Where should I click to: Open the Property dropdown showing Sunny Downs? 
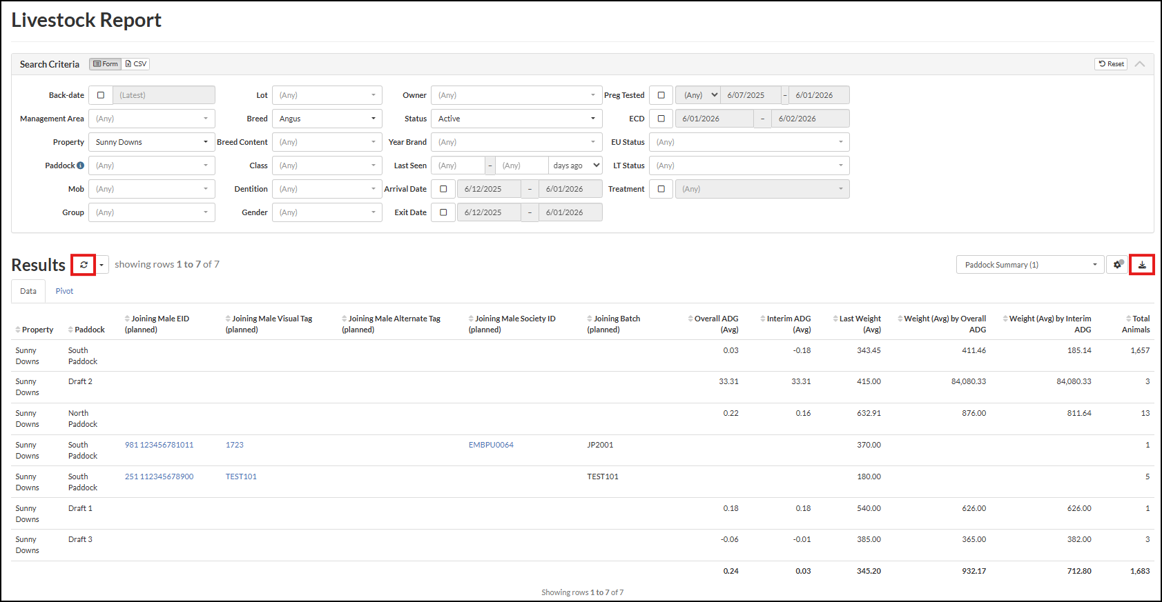[x=151, y=142]
